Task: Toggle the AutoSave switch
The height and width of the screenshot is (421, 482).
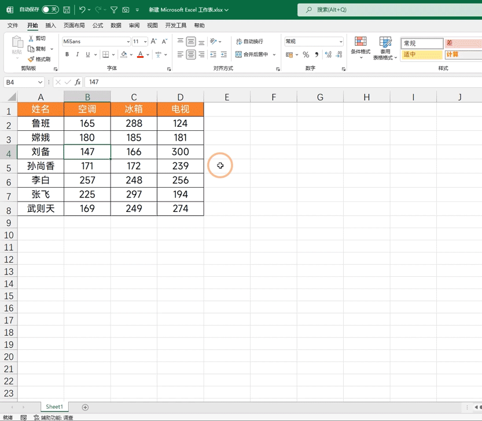Action: (50, 9)
